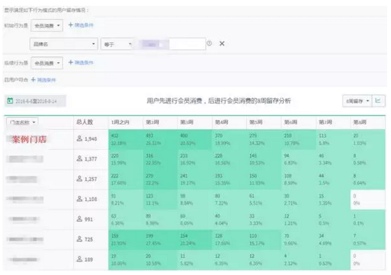Click the person icon next to 1,946
This screenshot has width=391, height=275.
pyautogui.click(x=79, y=138)
